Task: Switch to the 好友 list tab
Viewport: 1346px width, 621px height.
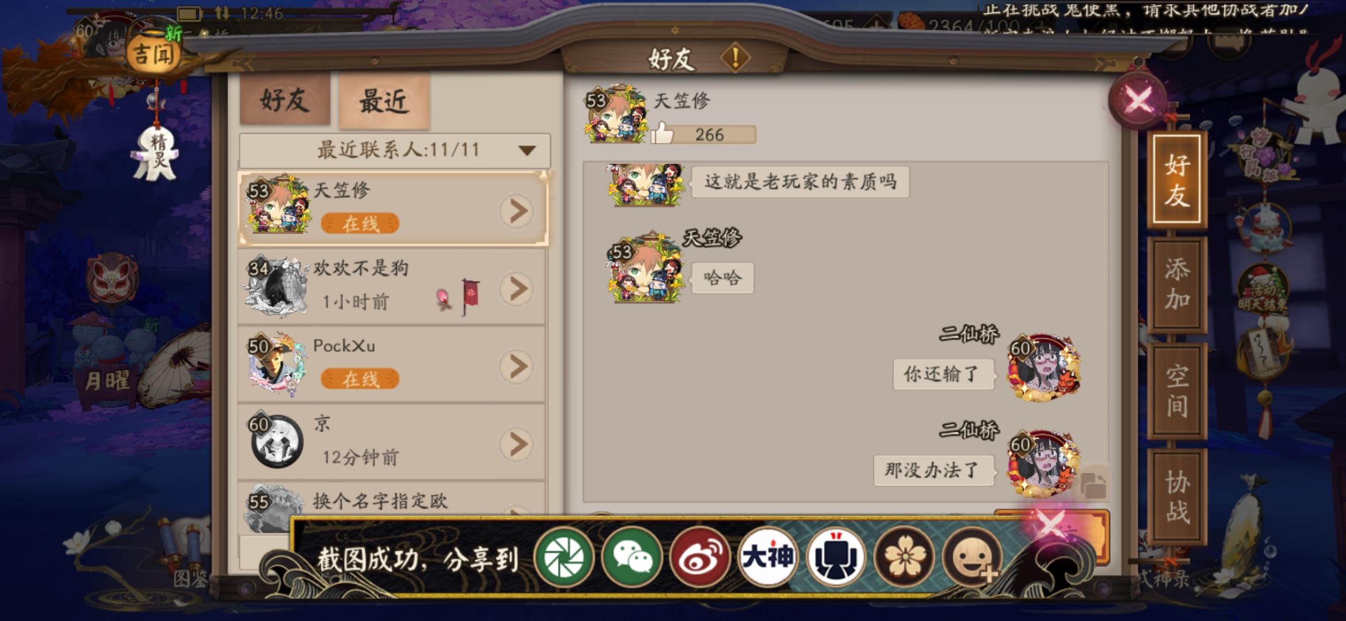Action: coord(285,99)
